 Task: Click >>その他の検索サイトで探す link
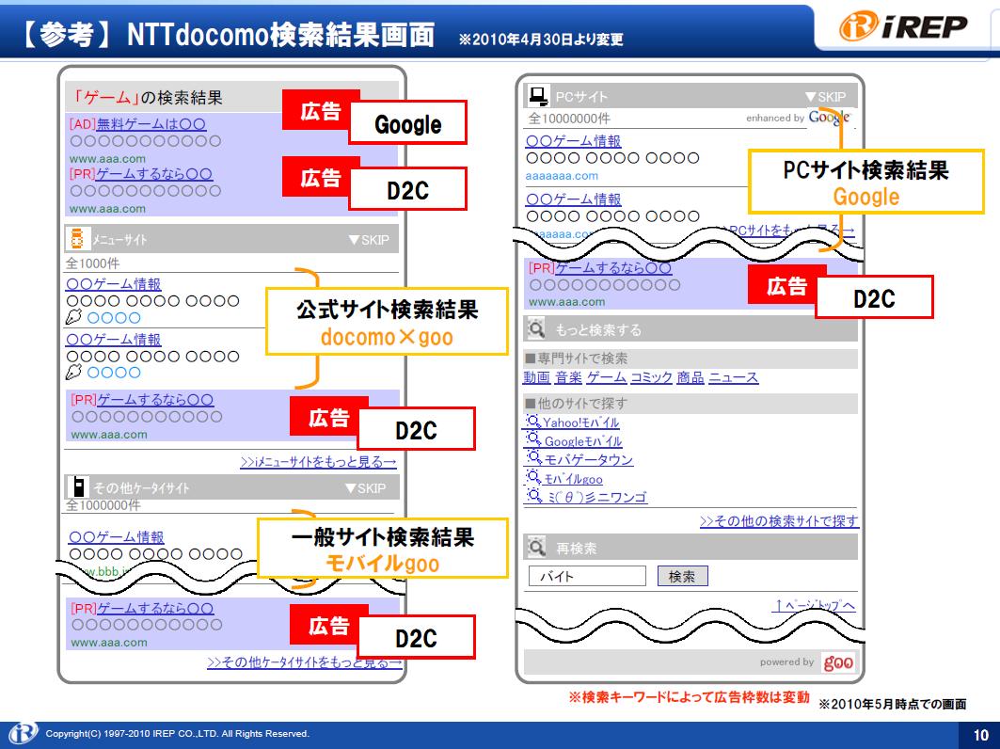point(779,521)
